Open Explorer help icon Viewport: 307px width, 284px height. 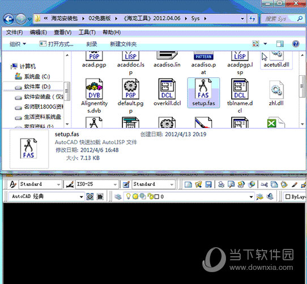[296, 44]
